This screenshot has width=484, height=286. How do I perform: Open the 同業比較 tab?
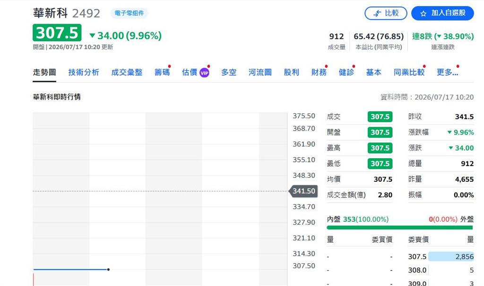pyautogui.click(x=409, y=72)
